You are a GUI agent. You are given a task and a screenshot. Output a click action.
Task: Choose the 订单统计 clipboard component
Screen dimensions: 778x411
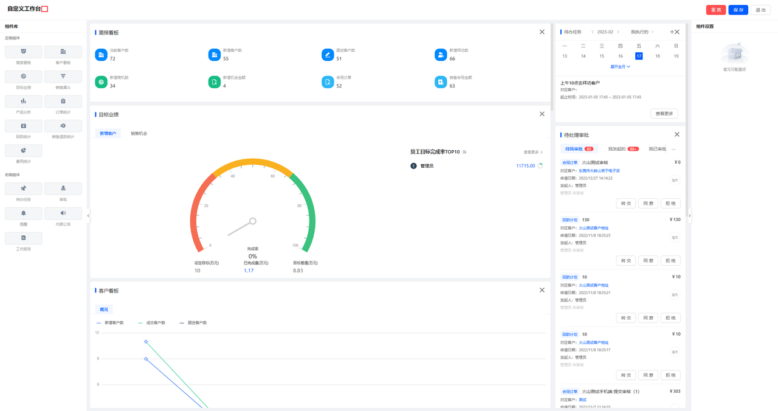pos(63,102)
